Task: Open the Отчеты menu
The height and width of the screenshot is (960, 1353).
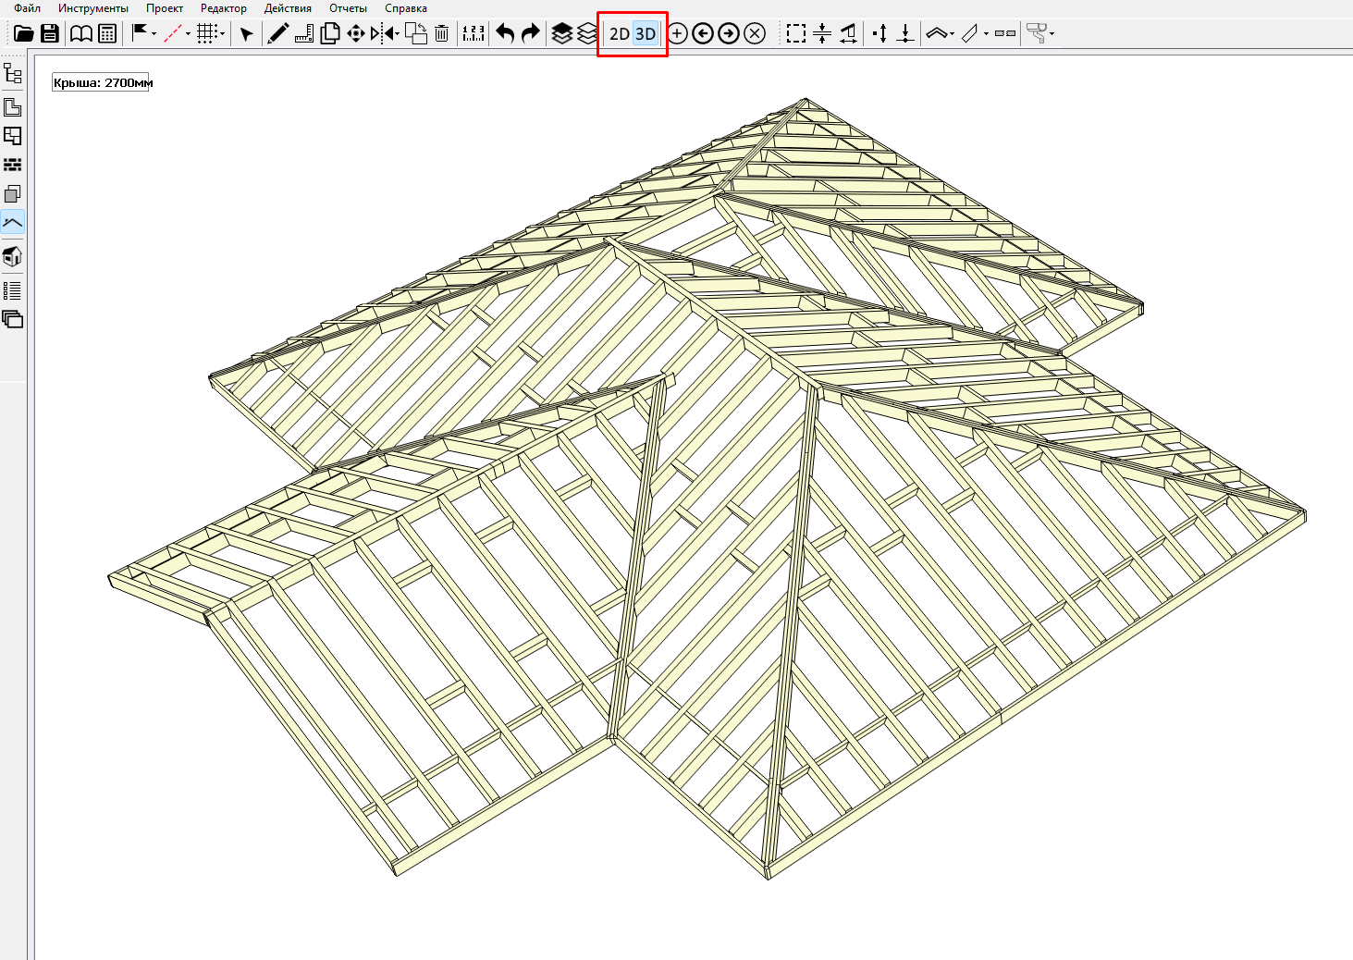Action: pos(348,8)
